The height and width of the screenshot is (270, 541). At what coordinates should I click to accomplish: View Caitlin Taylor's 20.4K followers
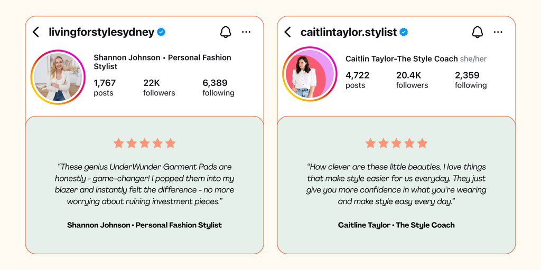411,80
